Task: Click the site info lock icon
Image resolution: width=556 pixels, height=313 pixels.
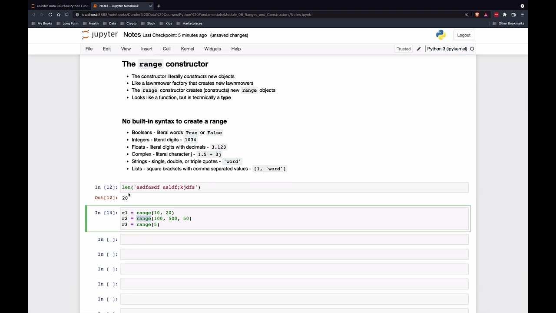Action: click(x=77, y=14)
